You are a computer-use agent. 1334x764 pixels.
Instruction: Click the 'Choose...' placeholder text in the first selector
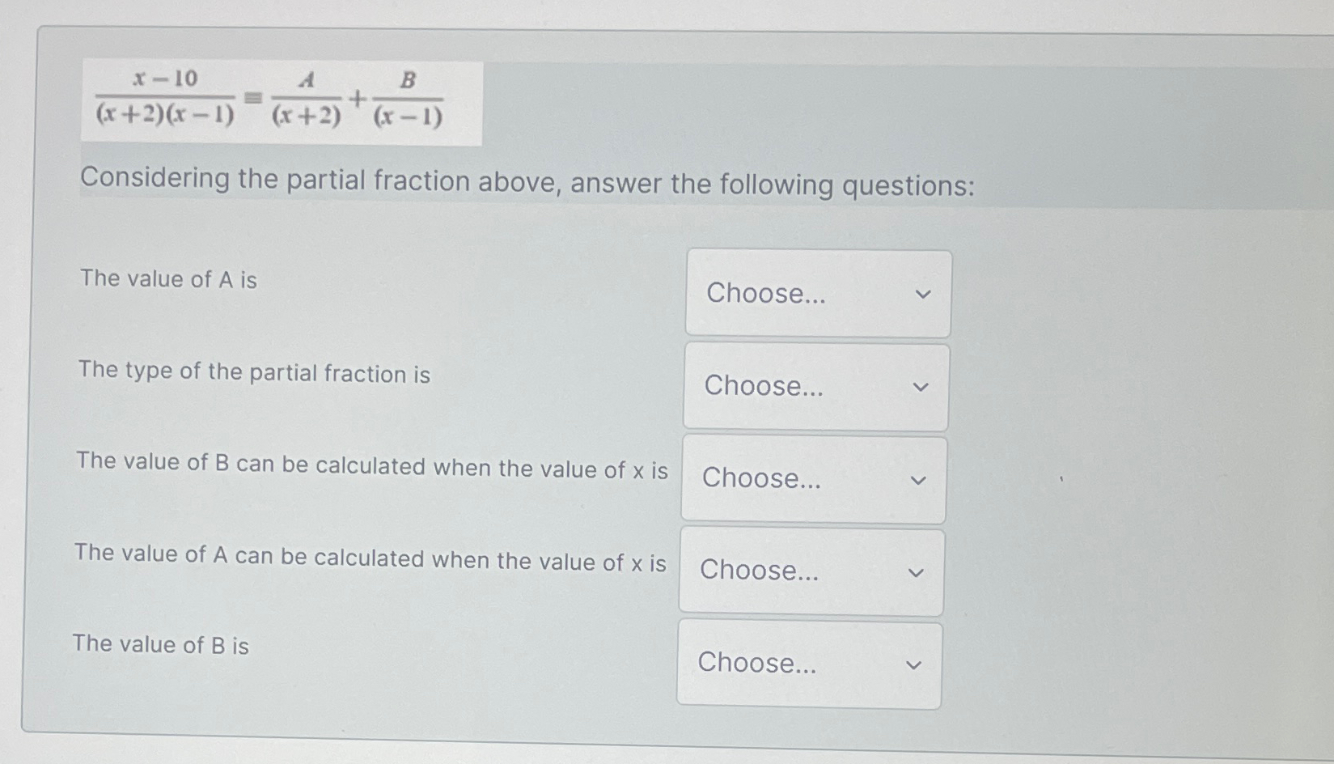click(764, 293)
